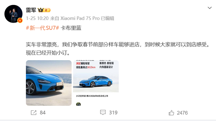216x121 pixels.
Task: Open comments via the speech bubble icon
Action: [103, 112]
